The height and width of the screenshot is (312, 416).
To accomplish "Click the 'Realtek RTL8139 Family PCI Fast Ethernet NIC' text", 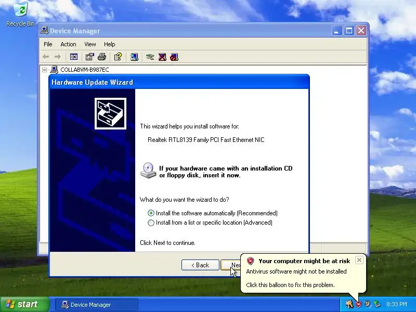I will [x=206, y=140].
